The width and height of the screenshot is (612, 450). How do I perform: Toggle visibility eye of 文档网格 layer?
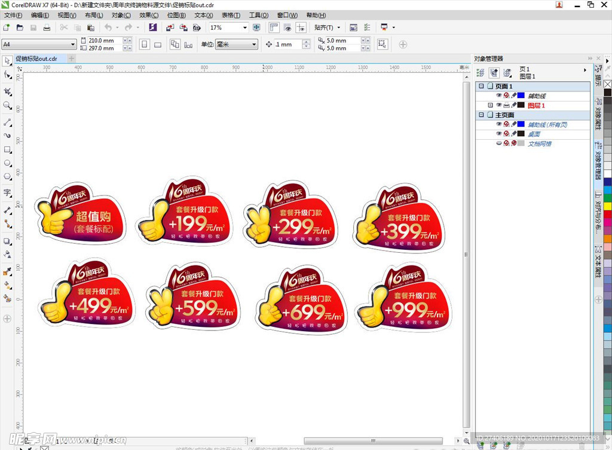tap(499, 143)
